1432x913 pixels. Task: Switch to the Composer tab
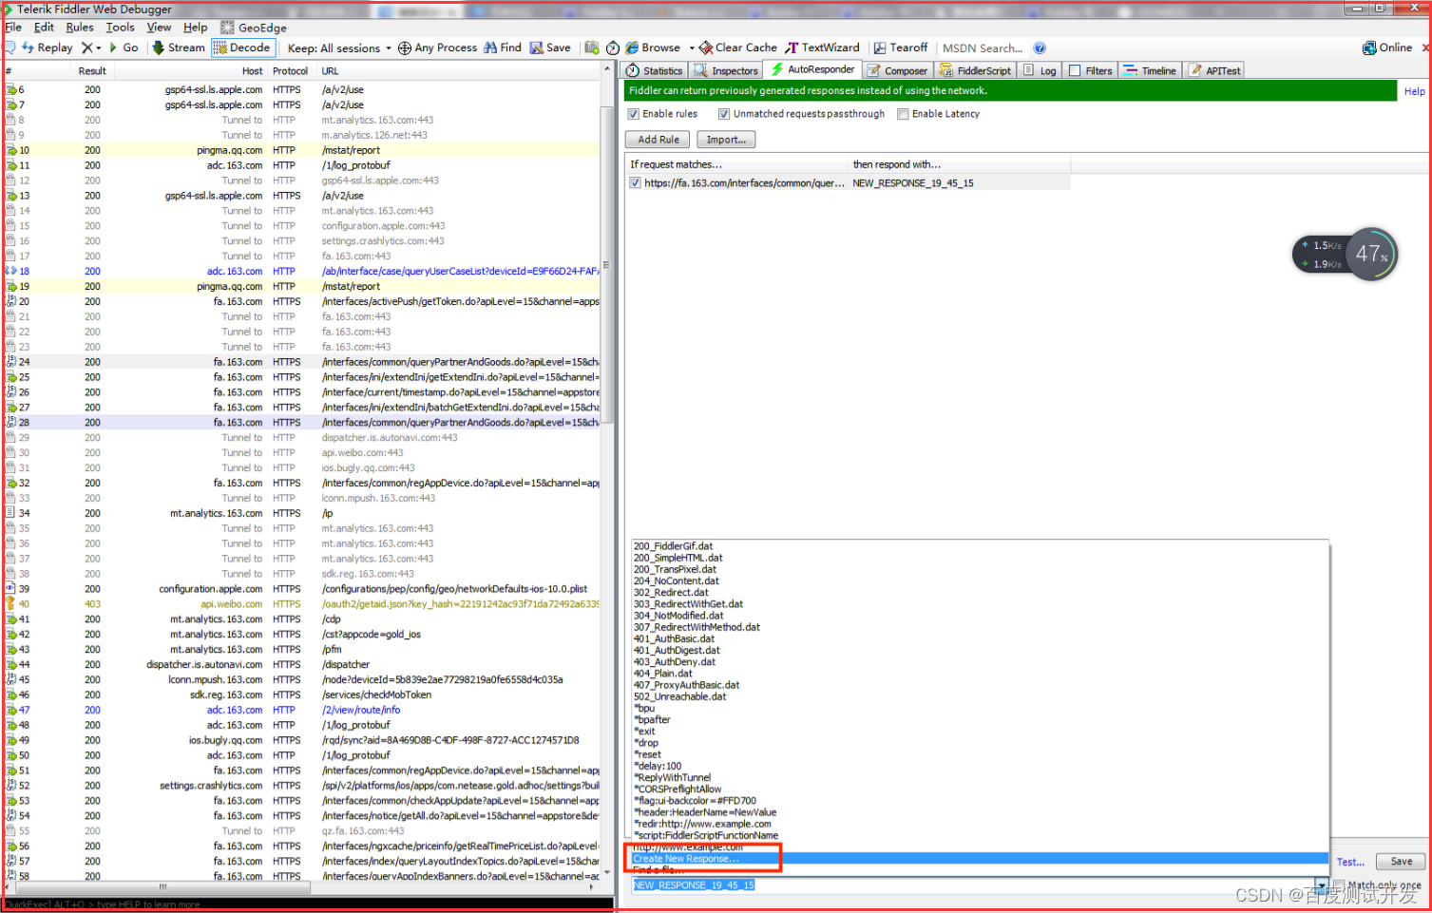897,70
